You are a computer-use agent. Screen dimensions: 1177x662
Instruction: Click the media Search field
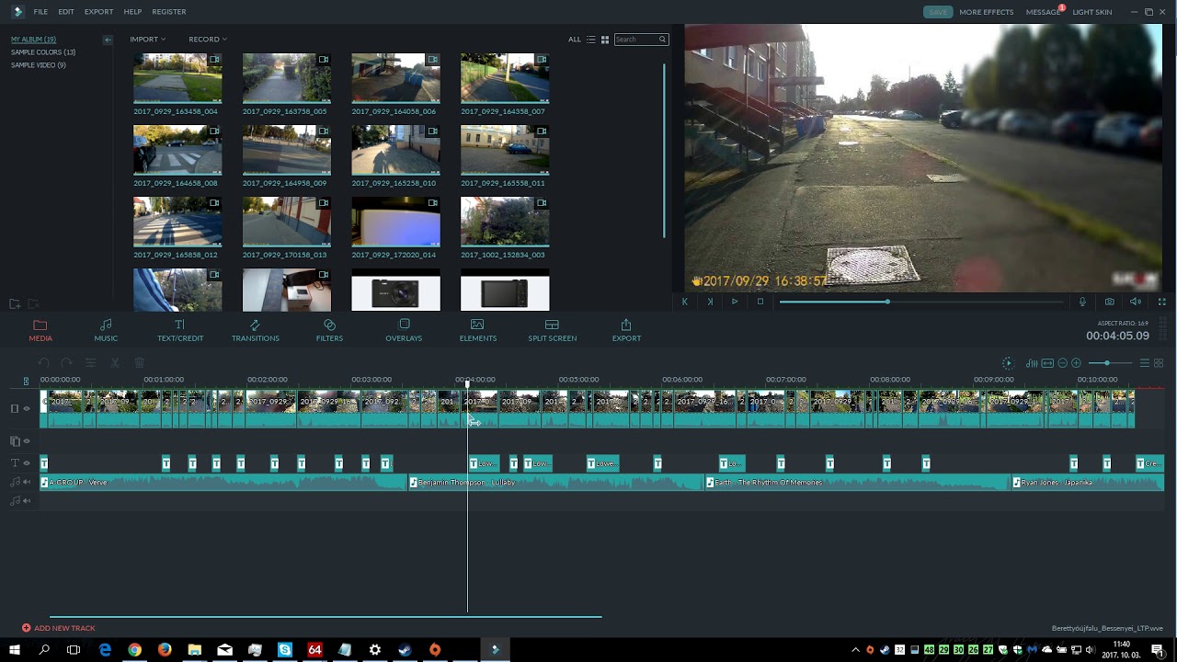pyautogui.click(x=640, y=40)
